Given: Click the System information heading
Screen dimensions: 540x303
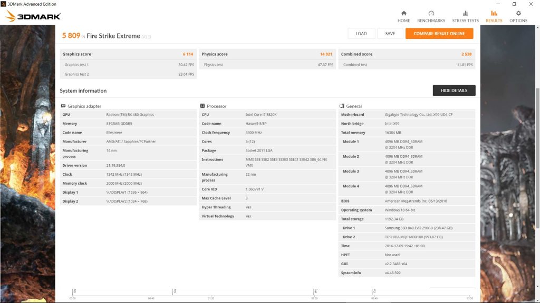Looking at the screenshot, I should pyautogui.click(x=83, y=90).
